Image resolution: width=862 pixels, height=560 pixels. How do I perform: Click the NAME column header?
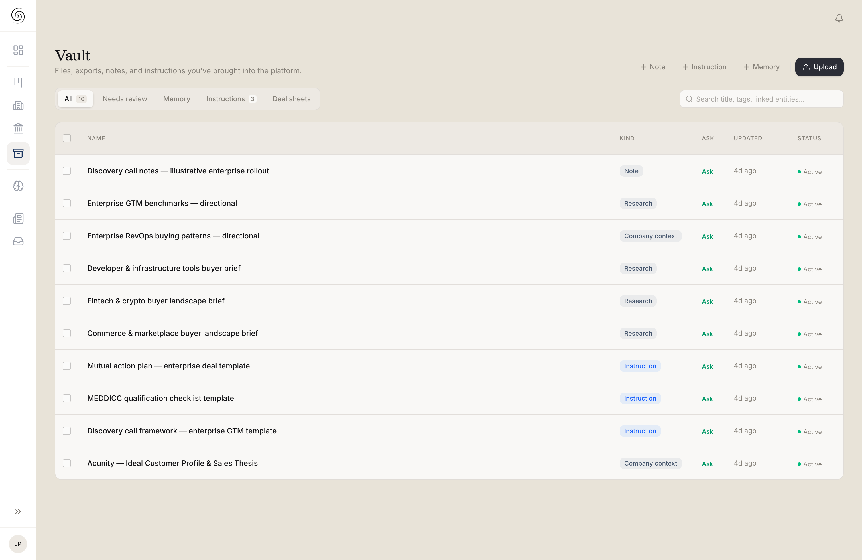[x=96, y=138]
